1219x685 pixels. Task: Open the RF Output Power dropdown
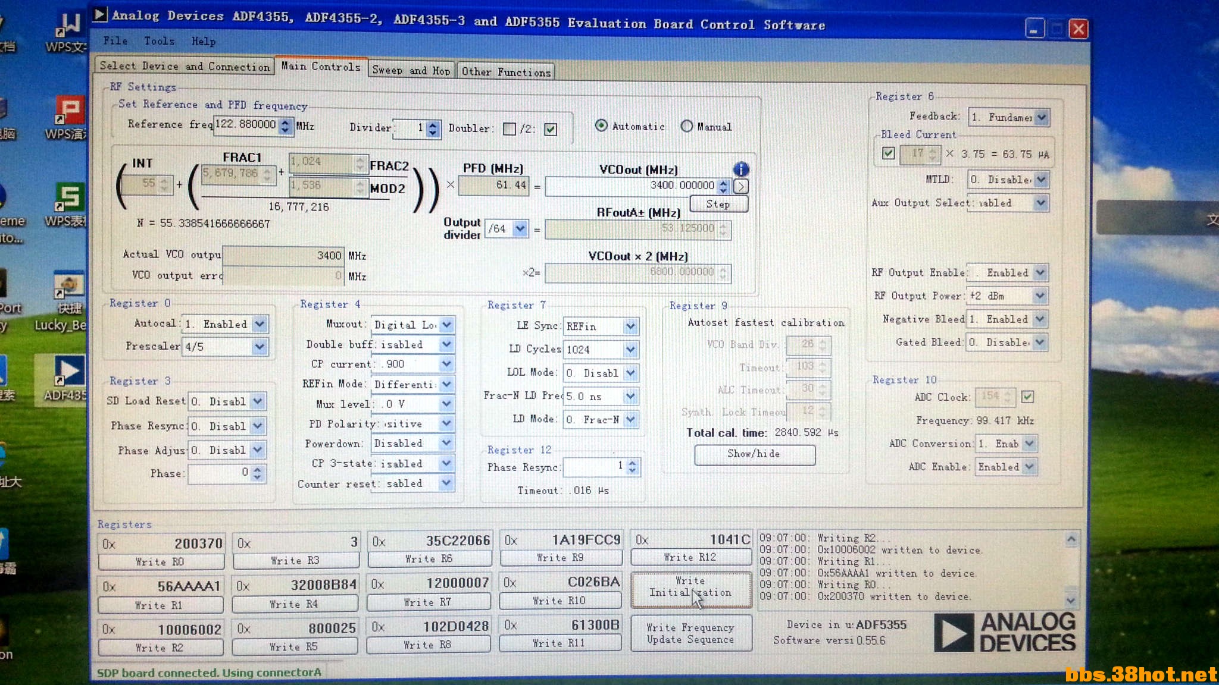[x=1040, y=296]
